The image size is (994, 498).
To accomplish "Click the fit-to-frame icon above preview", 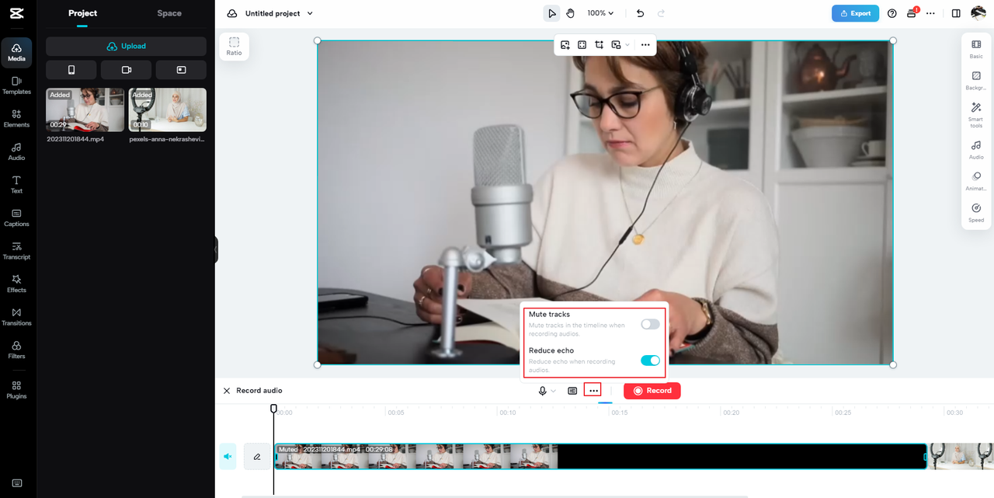I will 582,45.
